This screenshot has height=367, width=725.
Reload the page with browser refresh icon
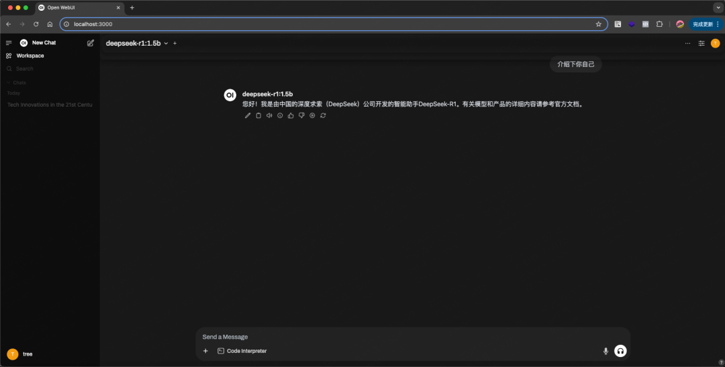click(x=36, y=24)
